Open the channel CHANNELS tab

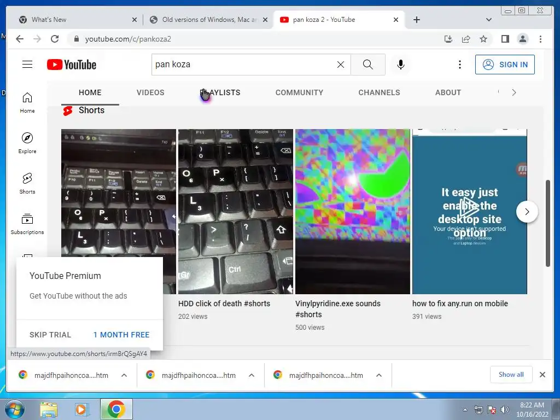point(380,92)
